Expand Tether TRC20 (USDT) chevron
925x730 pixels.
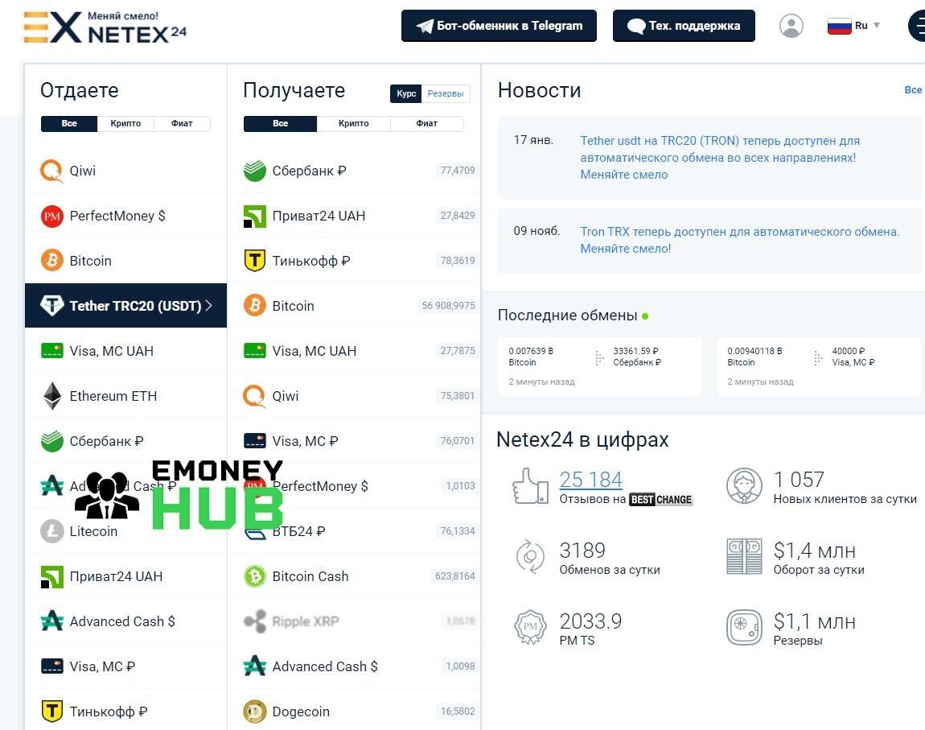(x=209, y=306)
